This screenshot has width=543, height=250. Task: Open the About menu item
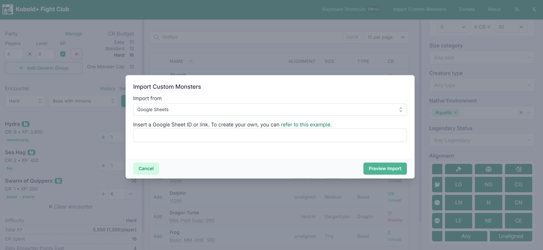pos(494,9)
